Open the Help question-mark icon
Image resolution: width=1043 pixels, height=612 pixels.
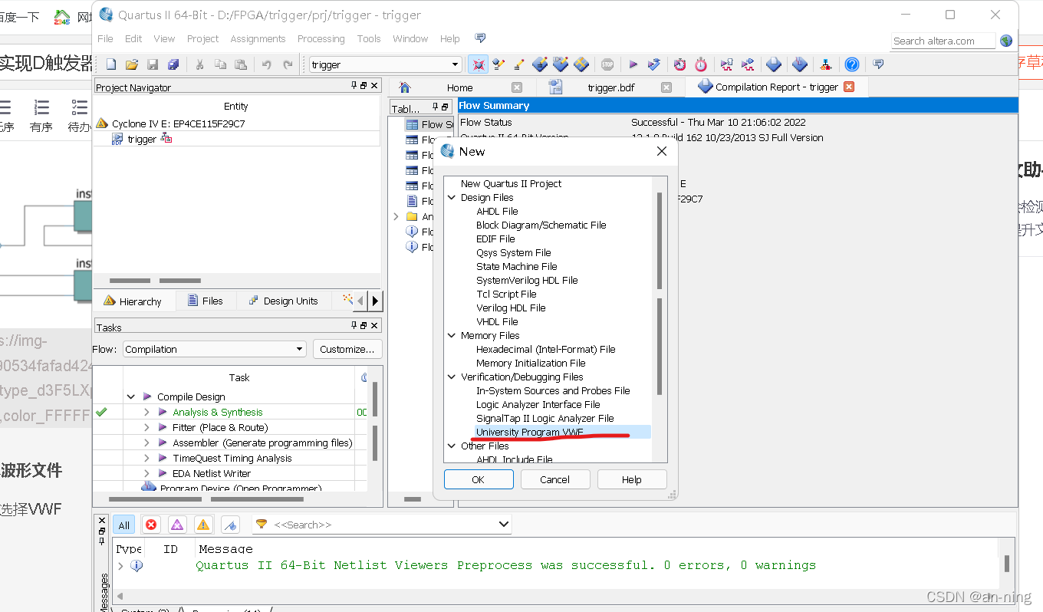pyautogui.click(x=851, y=64)
